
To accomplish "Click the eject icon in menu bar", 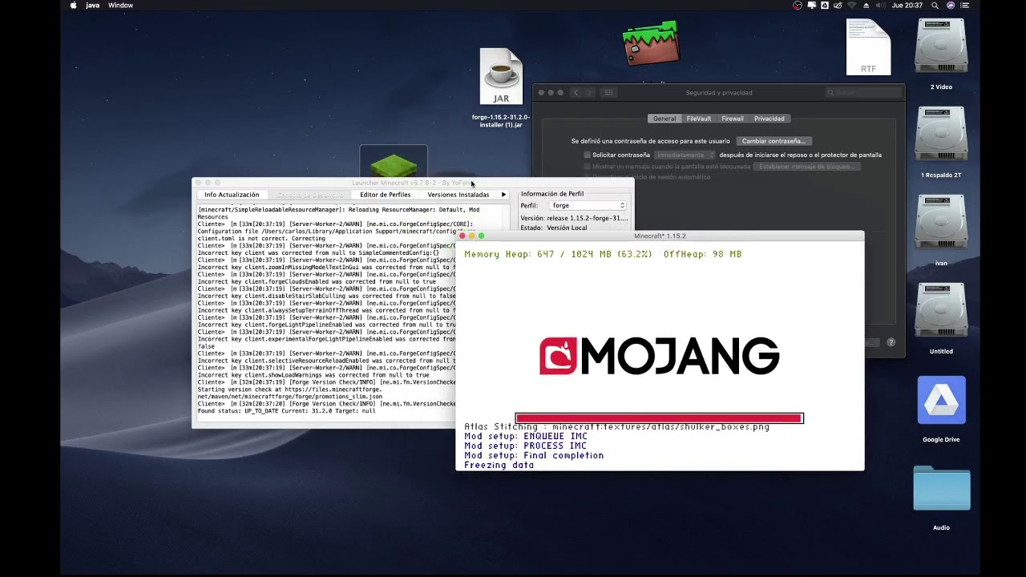I will (866, 5).
